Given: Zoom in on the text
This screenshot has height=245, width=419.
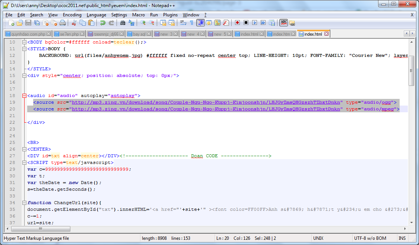Looking at the screenshot, I should [x=143, y=23].
